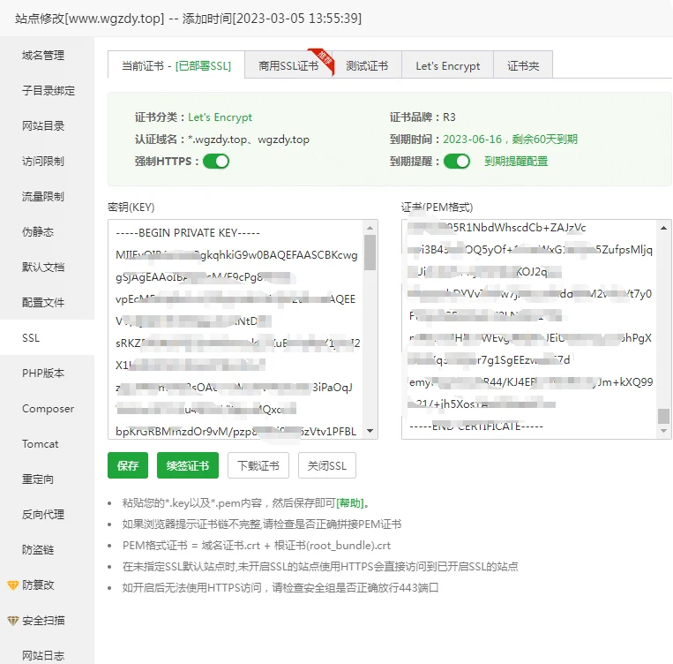Open 证书夹 tab
This screenshot has width=673, height=664.
(523, 65)
